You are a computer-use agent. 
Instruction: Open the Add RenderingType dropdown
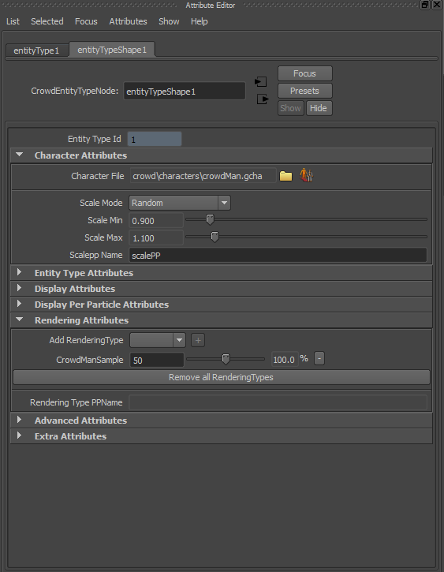pos(158,340)
